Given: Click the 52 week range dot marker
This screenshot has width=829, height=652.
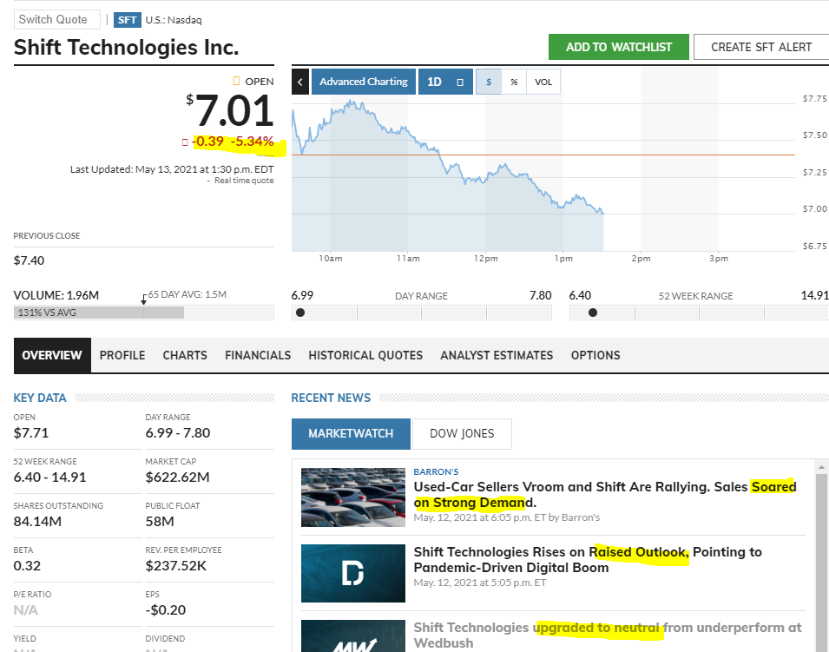Looking at the screenshot, I should click(593, 313).
